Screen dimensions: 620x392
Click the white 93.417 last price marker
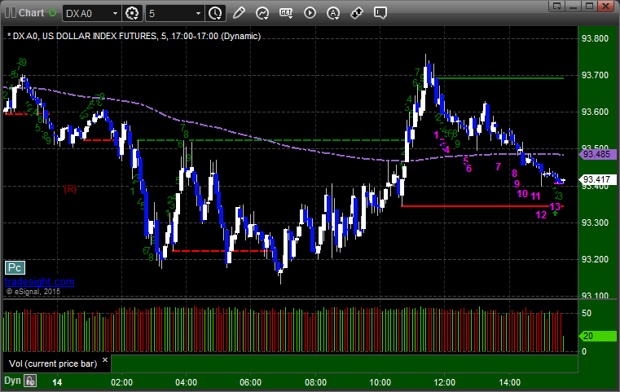[x=598, y=179]
